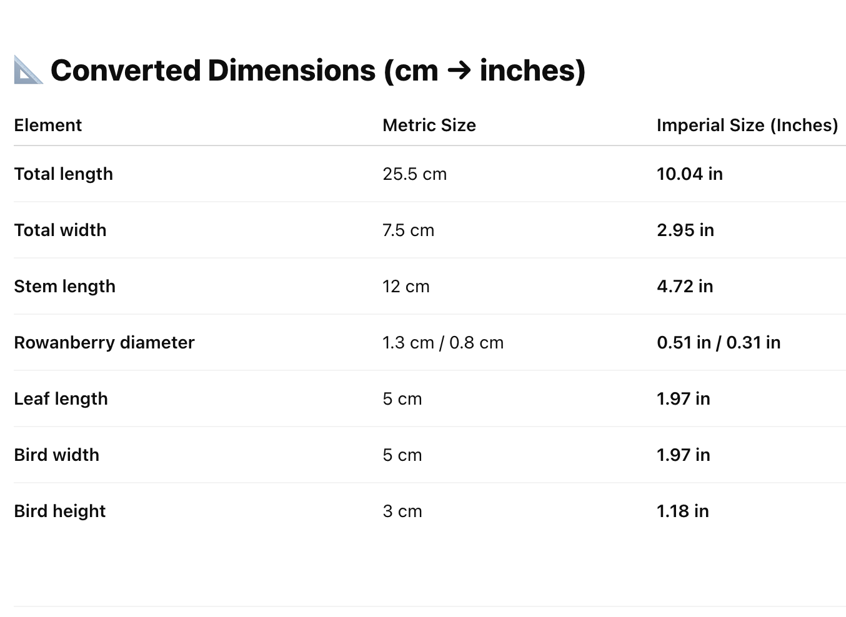The image size is (846, 617).
Task: Select the Bird width row label
Action: coord(56,455)
